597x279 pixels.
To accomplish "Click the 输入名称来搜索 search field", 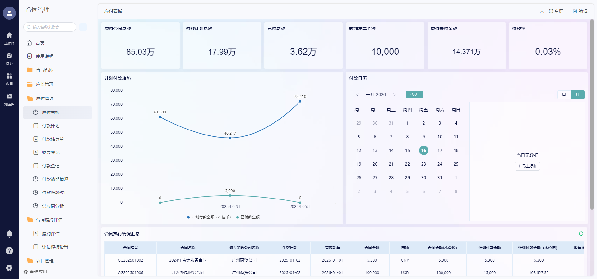I will click(51, 27).
